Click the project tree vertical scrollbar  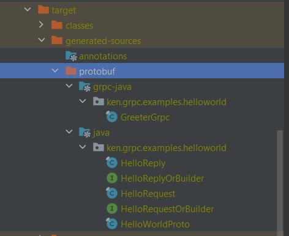click(x=280, y=182)
